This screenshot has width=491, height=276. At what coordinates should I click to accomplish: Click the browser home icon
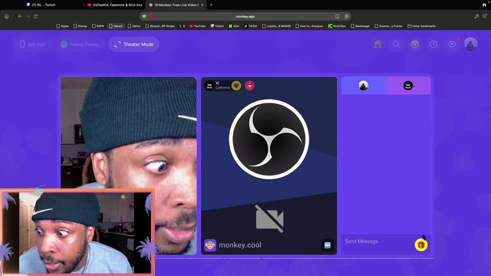tap(7, 16)
